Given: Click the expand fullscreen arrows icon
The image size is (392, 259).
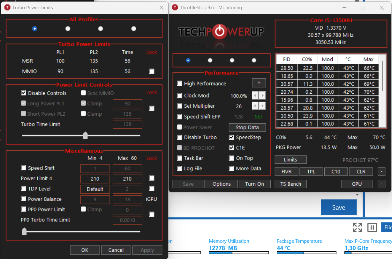Looking at the screenshot, I should coord(357,227).
